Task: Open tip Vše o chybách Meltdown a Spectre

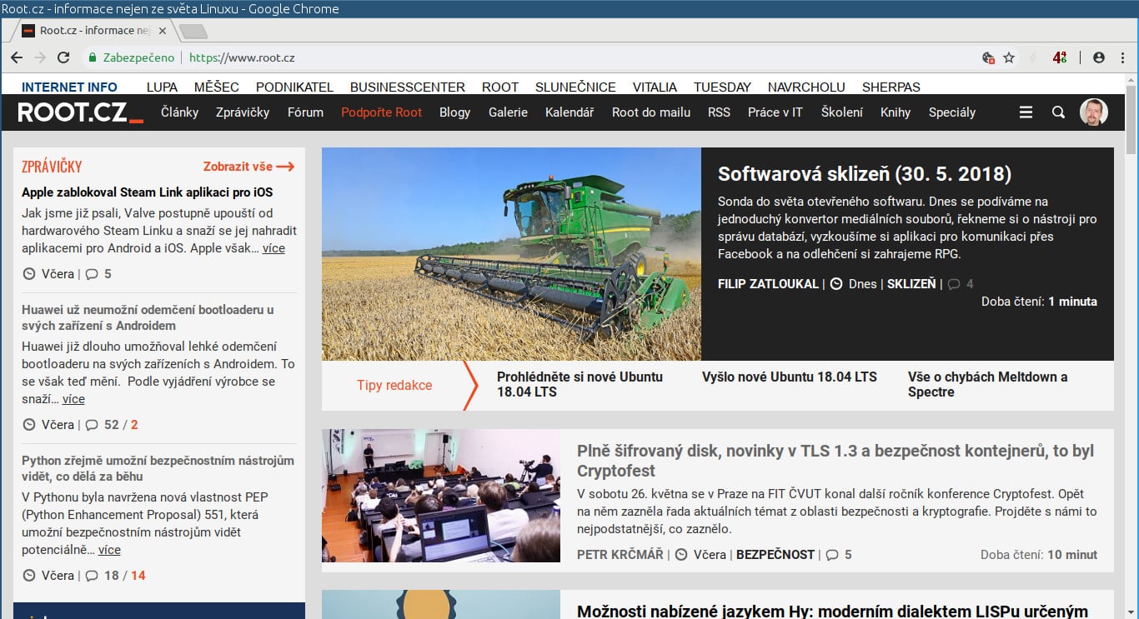Action: point(988,384)
